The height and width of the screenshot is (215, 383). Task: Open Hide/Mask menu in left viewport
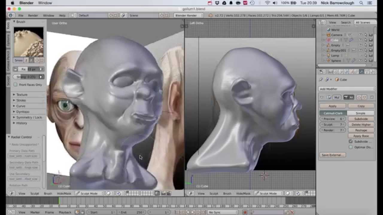64,193
